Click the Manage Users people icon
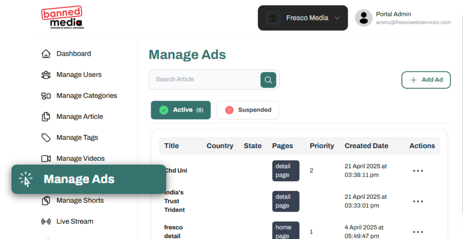This screenshot has height=239, width=463. [x=46, y=74]
